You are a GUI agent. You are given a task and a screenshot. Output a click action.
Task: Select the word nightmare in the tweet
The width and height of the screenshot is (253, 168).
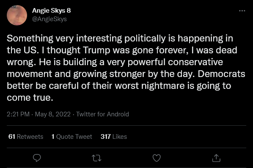point(163,86)
